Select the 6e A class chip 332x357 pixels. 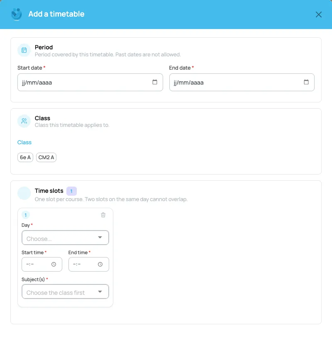tap(25, 157)
